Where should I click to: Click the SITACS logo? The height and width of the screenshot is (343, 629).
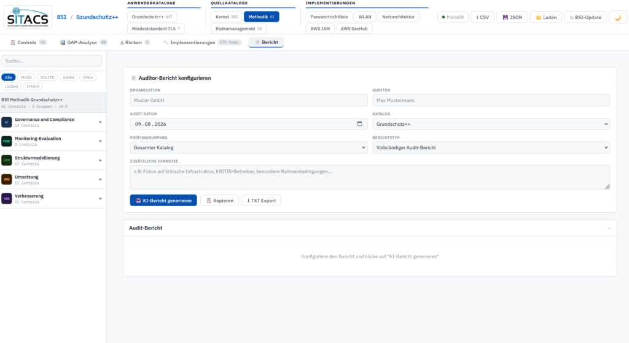click(x=28, y=17)
